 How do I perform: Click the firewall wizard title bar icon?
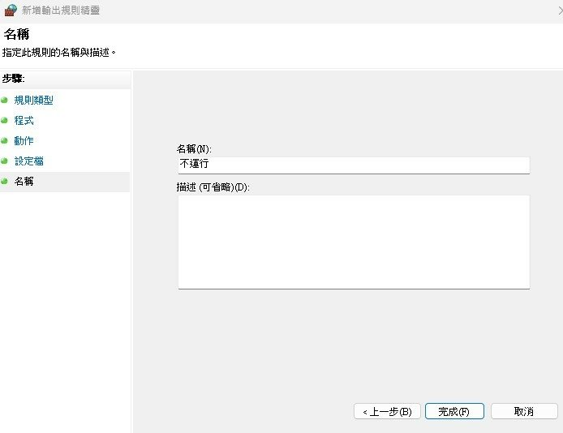pos(11,10)
